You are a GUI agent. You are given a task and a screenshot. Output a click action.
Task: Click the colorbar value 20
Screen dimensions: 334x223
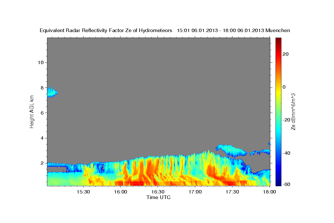click(285, 54)
